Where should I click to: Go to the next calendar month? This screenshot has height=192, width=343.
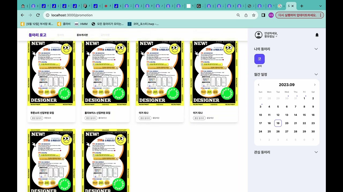click(x=315, y=85)
